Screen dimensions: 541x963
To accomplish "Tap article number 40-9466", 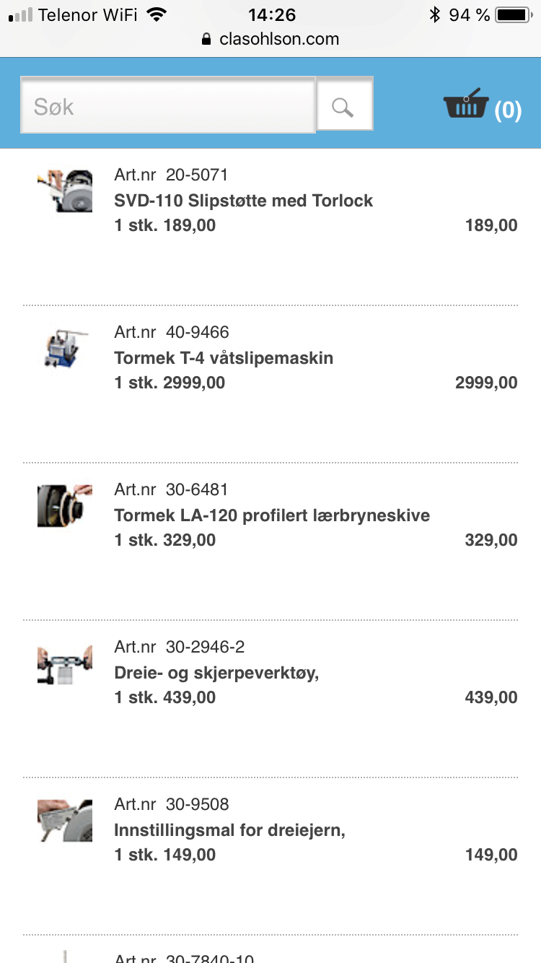I will point(197,332).
